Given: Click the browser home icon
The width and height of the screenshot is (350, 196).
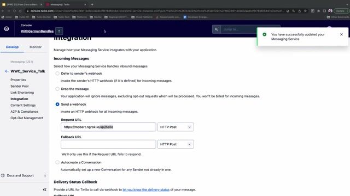Looking at the screenshot, I should [20, 11].
